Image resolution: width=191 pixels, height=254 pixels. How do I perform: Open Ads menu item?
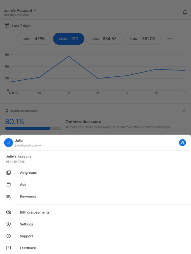95,185
